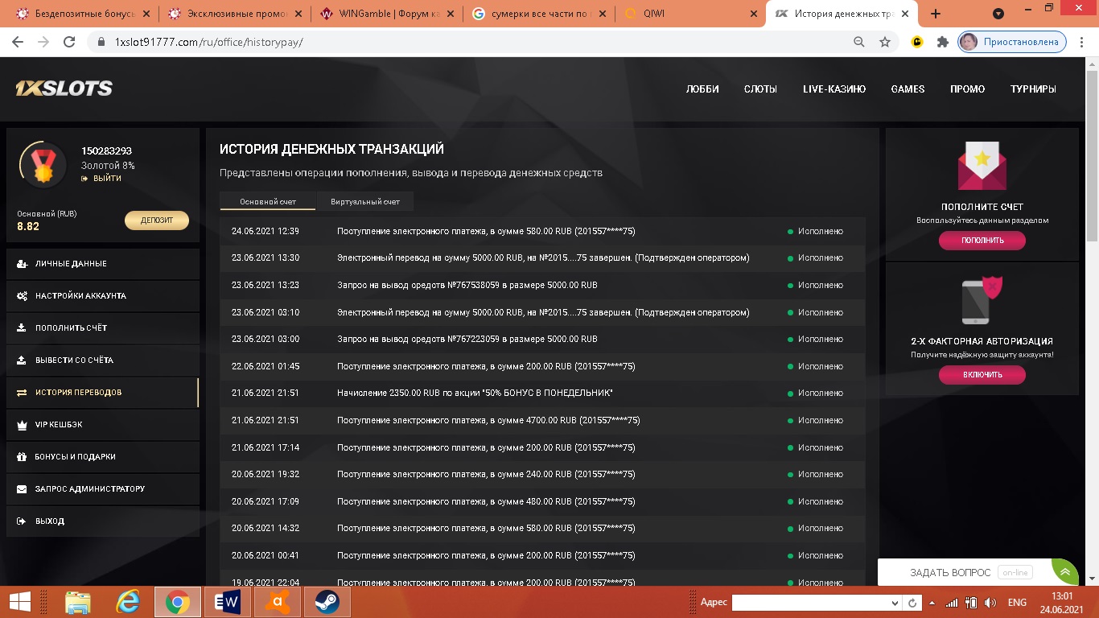Screen dimensions: 1099x618
Task: Open the GAMES navigation item
Action: 908,89
